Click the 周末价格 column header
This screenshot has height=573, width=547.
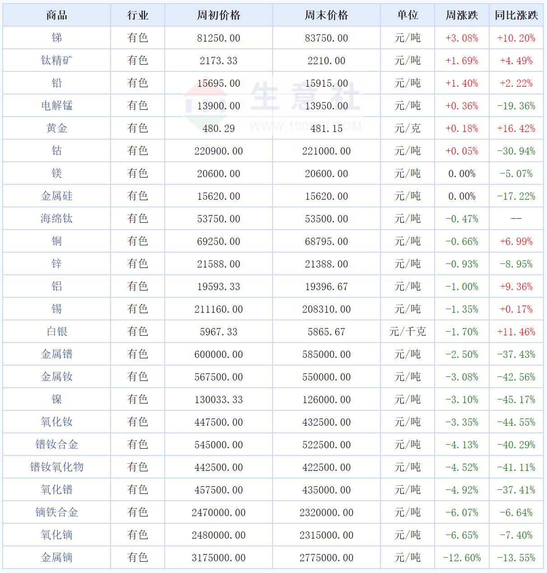pos(326,15)
